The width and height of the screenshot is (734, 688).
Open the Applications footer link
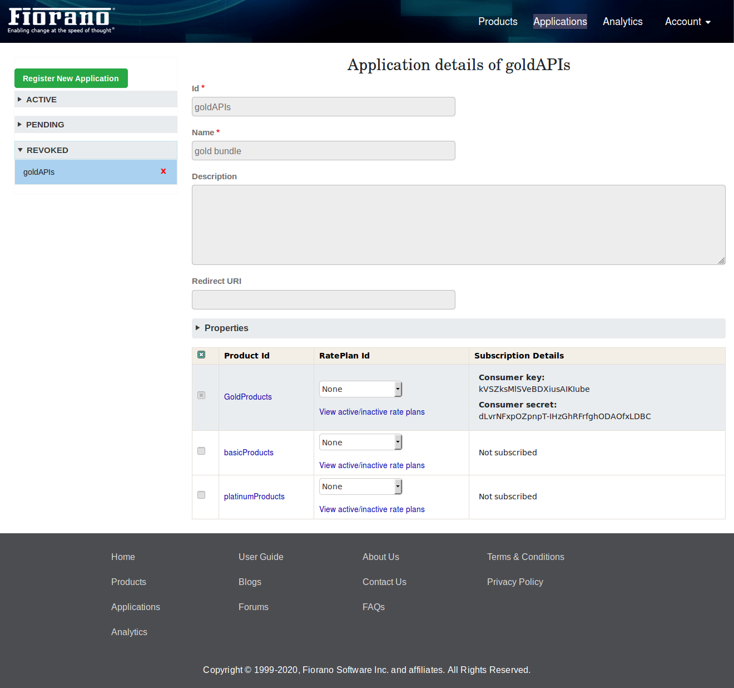(136, 607)
